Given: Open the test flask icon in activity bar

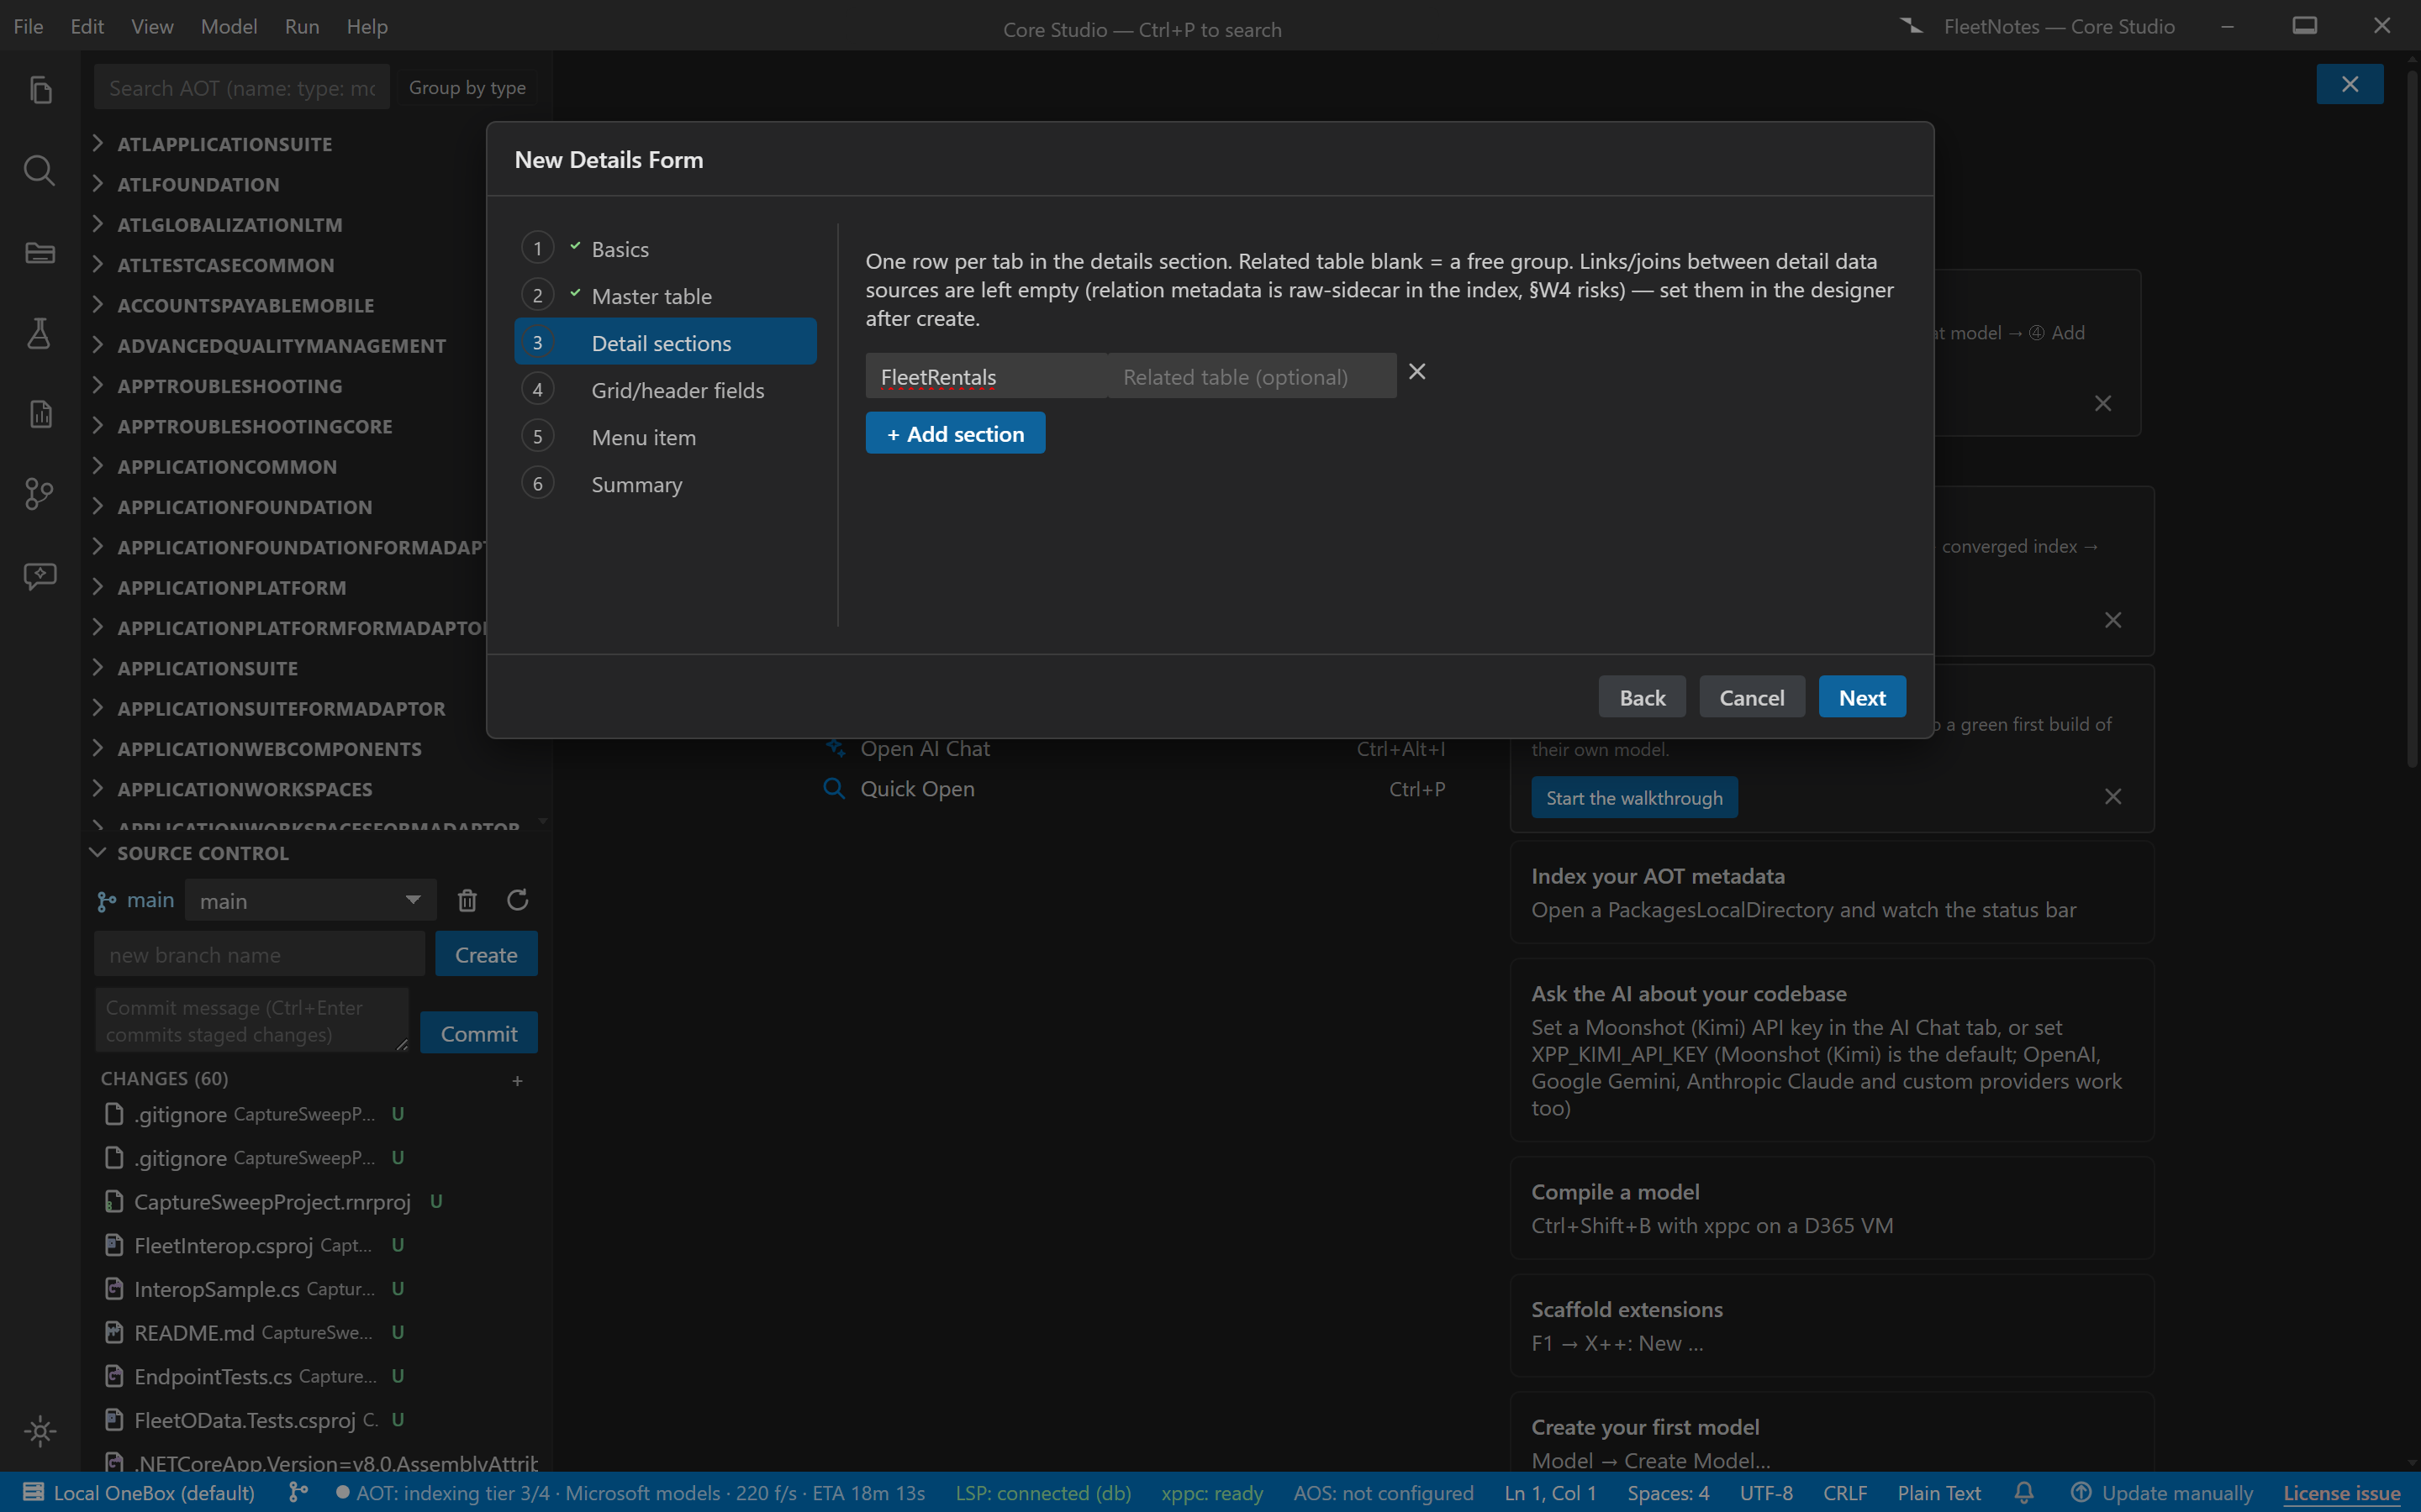Looking at the screenshot, I should tap(40, 333).
